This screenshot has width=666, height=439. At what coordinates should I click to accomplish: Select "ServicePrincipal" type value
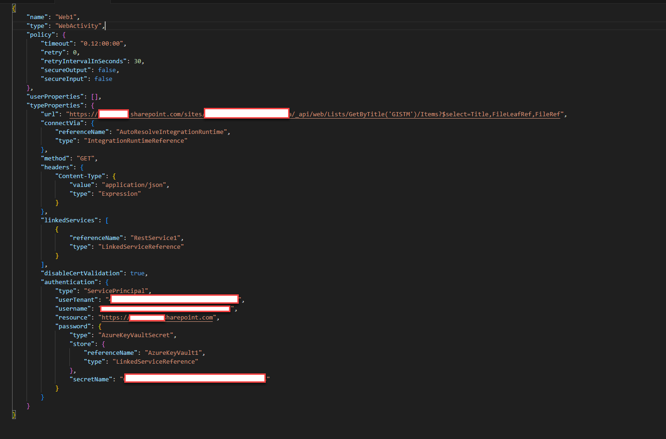[x=116, y=291]
